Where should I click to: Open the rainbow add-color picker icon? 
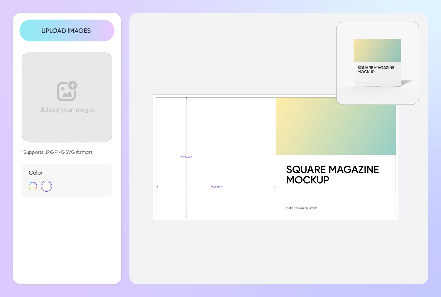pos(33,186)
